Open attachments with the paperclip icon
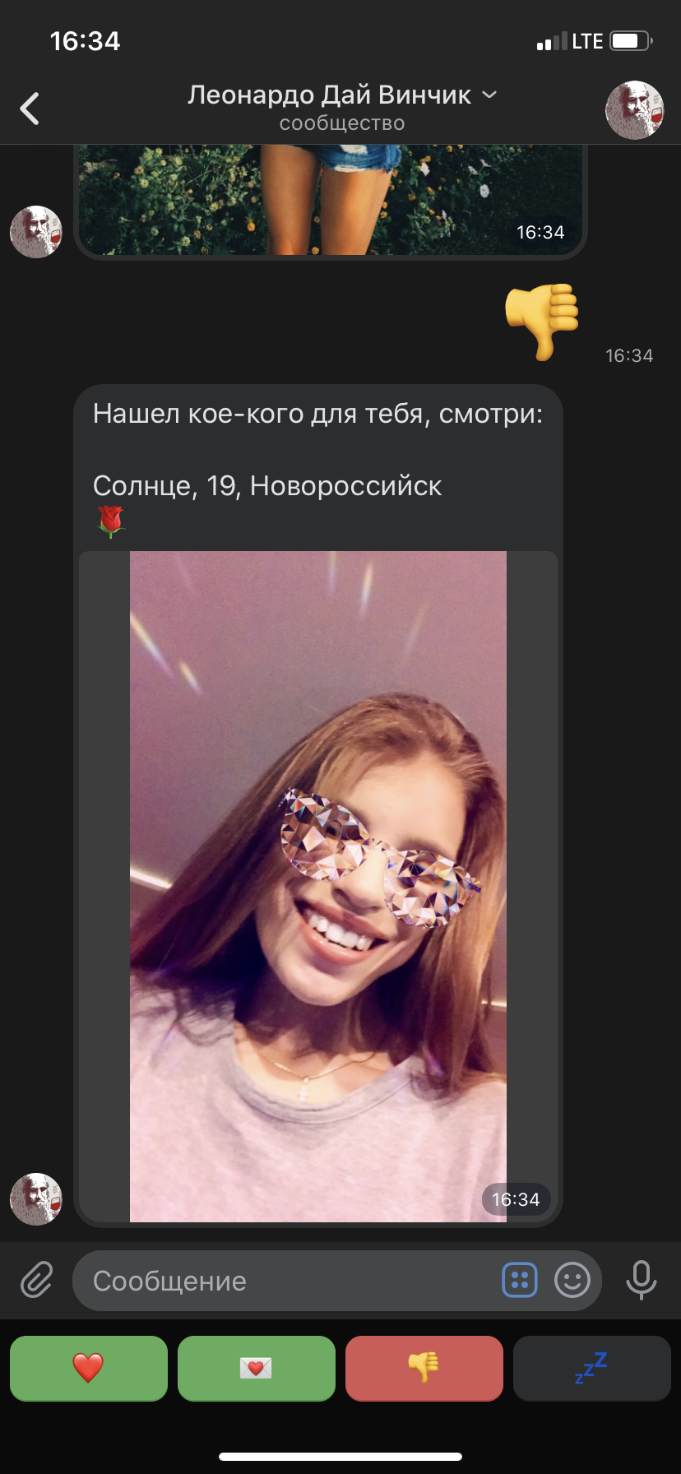 (x=37, y=1281)
